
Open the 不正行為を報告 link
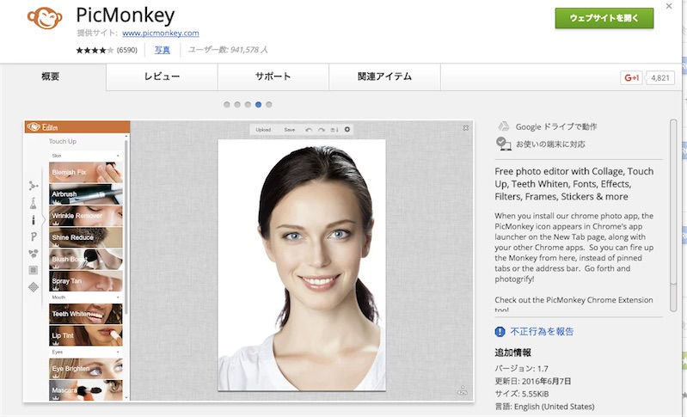[x=542, y=332]
